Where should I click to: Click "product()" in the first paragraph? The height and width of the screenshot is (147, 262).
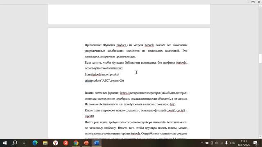(122, 45)
